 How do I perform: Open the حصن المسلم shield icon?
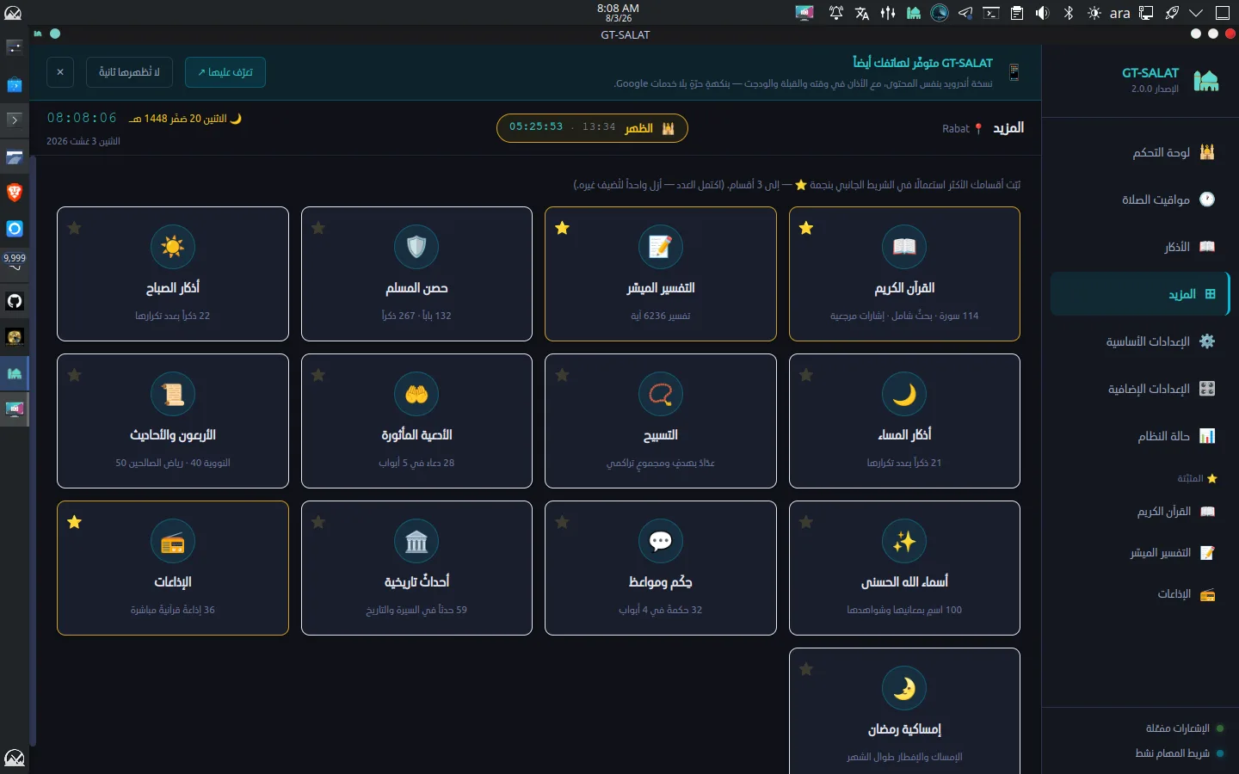416,247
